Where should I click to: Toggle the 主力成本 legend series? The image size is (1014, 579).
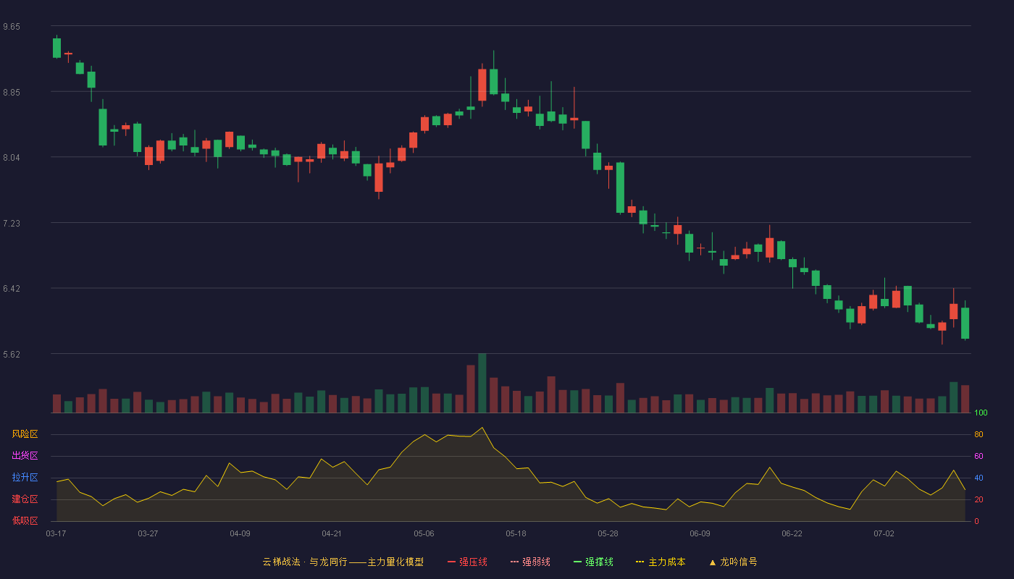pos(661,562)
